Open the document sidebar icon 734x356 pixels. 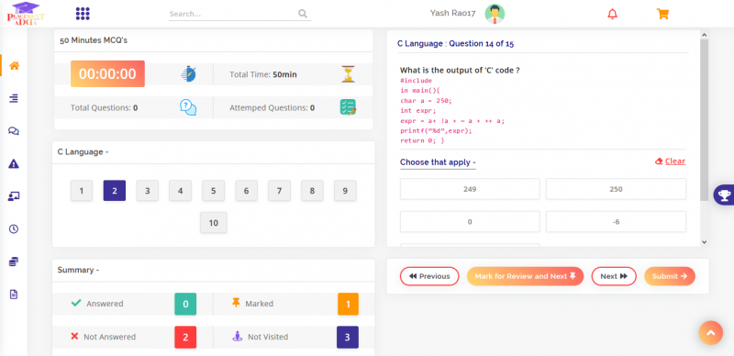(x=14, y=295)
